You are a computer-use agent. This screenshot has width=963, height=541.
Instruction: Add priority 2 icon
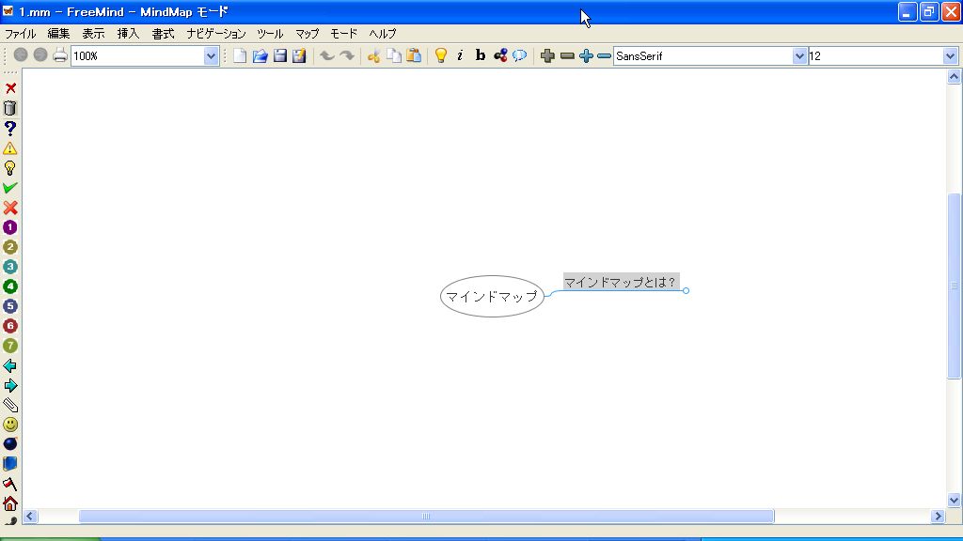tap(9, 247)
